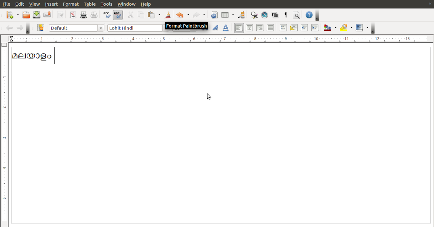Expand the Undo history dropdown arrow
The width and height of the screenshot is (434, 227).
coord(188,15)
